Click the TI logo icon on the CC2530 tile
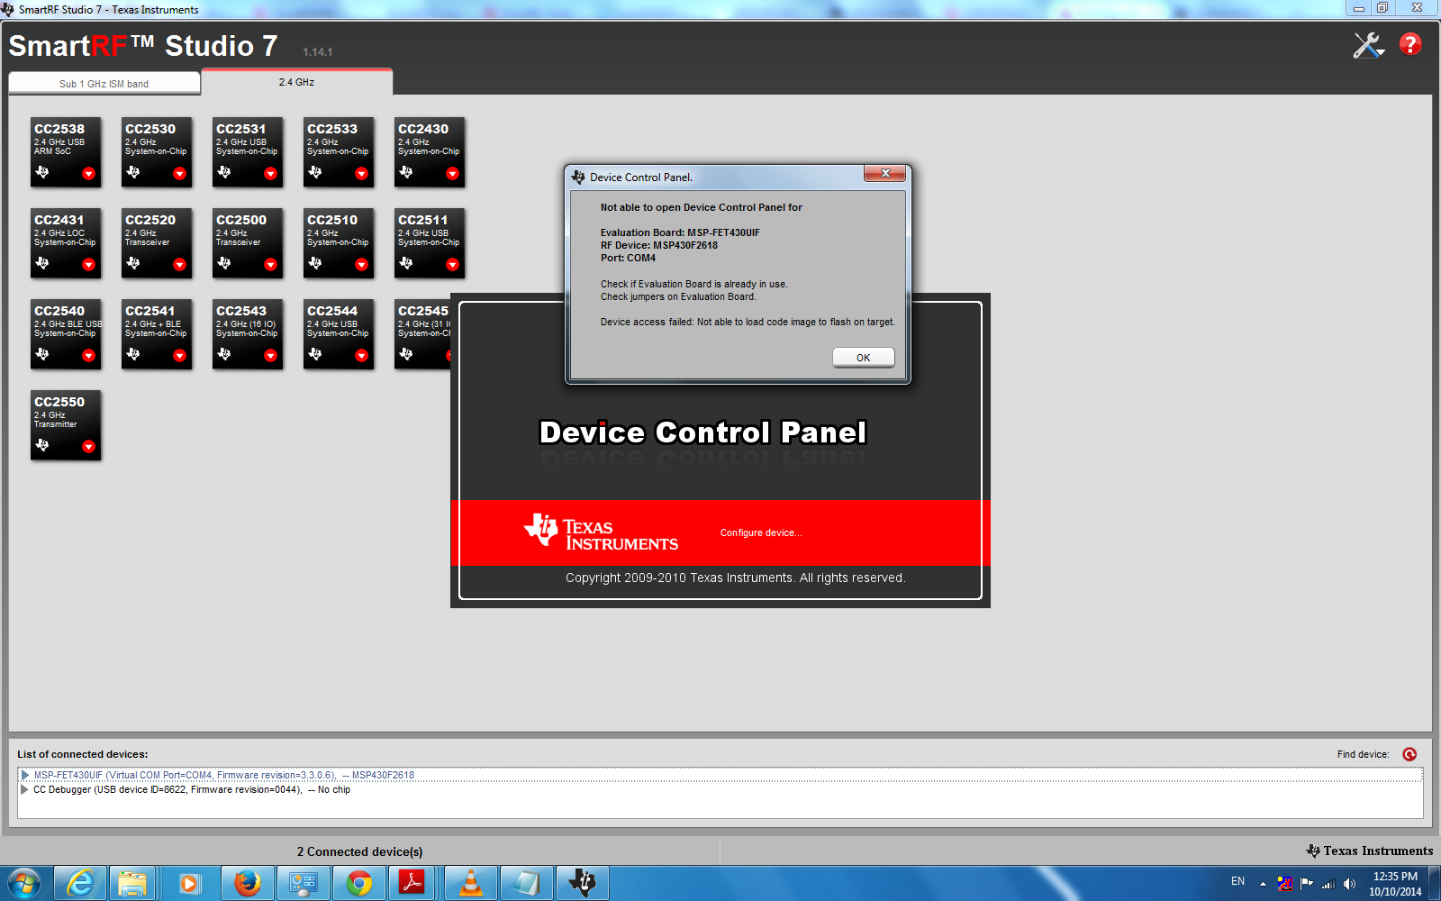The width and height of the screenshot is (1441, 901). (133, 172)
